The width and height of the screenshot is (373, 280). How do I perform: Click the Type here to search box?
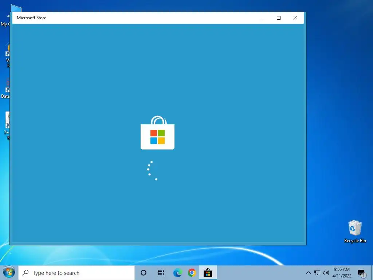(x=76, y=273)
